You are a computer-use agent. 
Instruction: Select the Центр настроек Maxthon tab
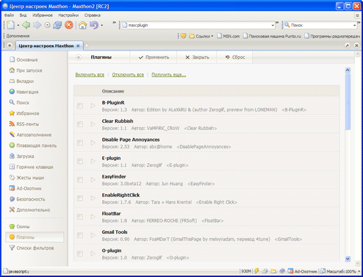(49, 46)
